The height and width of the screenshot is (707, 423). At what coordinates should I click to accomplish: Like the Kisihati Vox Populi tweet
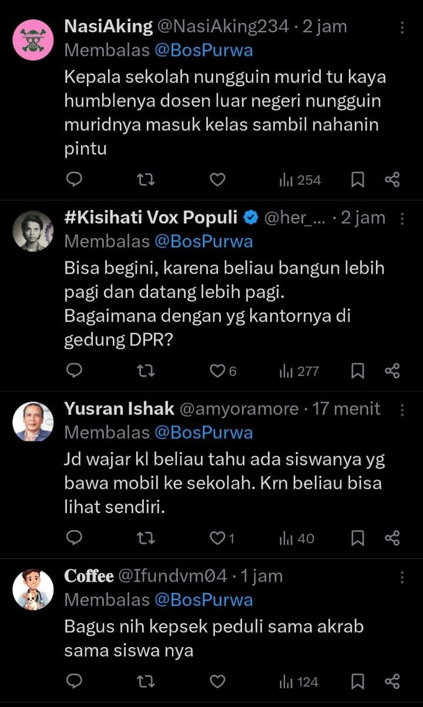[x=219, y=371]
